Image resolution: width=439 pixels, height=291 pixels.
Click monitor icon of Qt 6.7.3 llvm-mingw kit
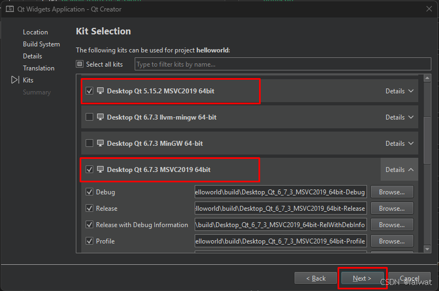[100, 117]
